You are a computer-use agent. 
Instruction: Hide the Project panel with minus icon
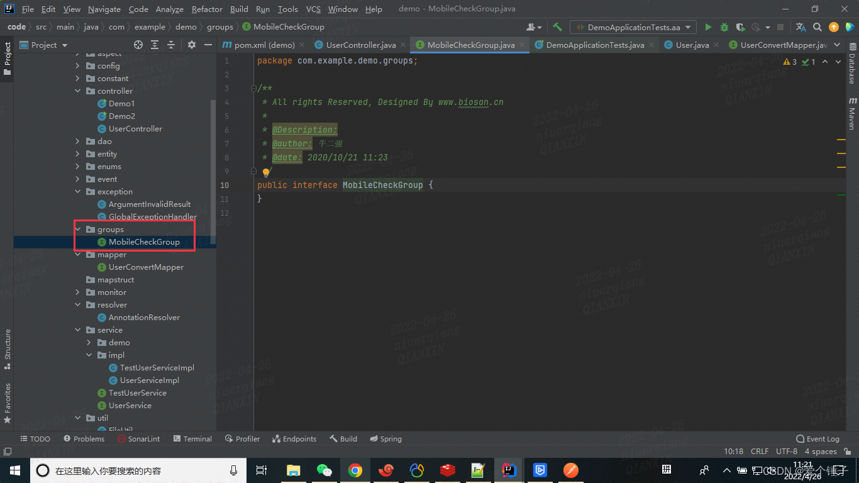coord(208,45)
